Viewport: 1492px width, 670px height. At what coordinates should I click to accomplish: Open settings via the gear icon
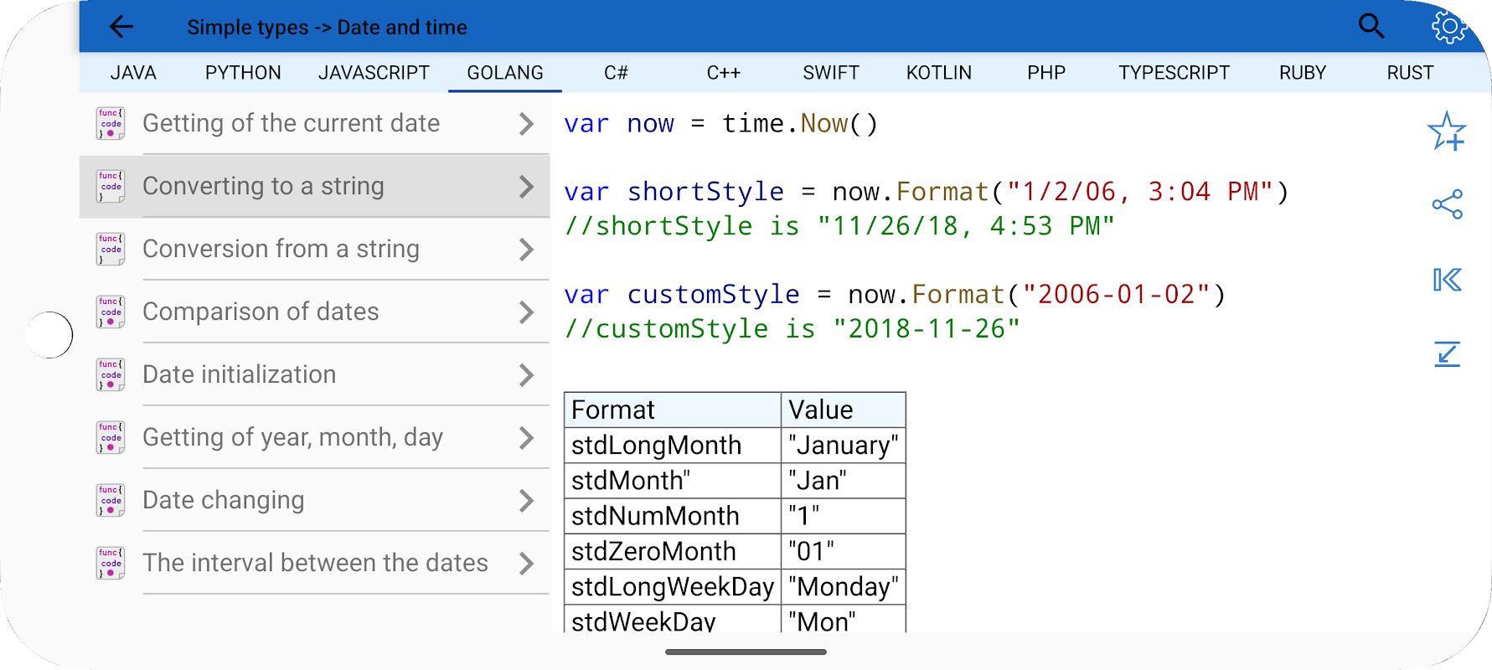coord(1448,27)
